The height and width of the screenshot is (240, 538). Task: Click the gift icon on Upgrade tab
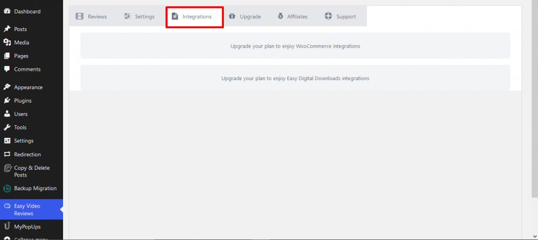pyautogui.click(x=232, y=16)
